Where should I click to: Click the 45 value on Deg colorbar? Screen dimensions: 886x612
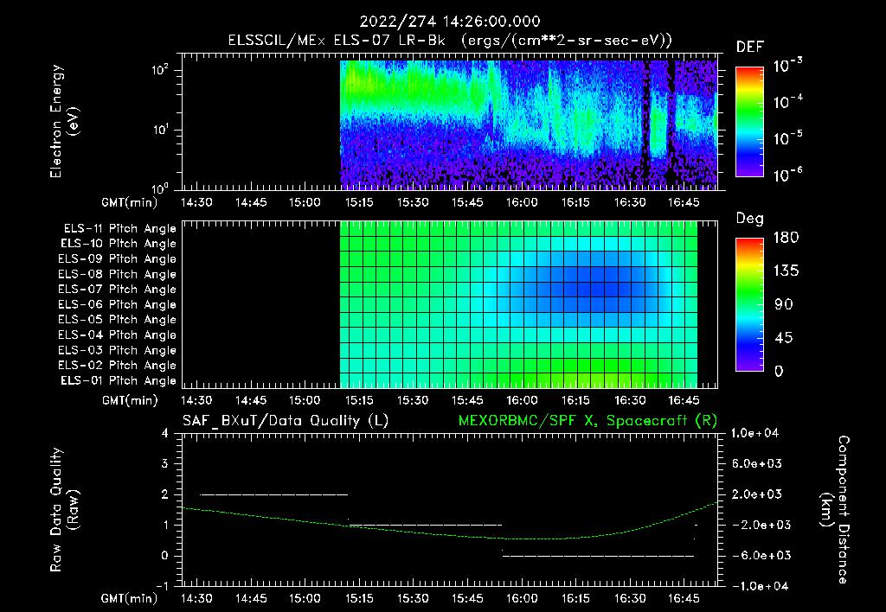click(784, 338)
